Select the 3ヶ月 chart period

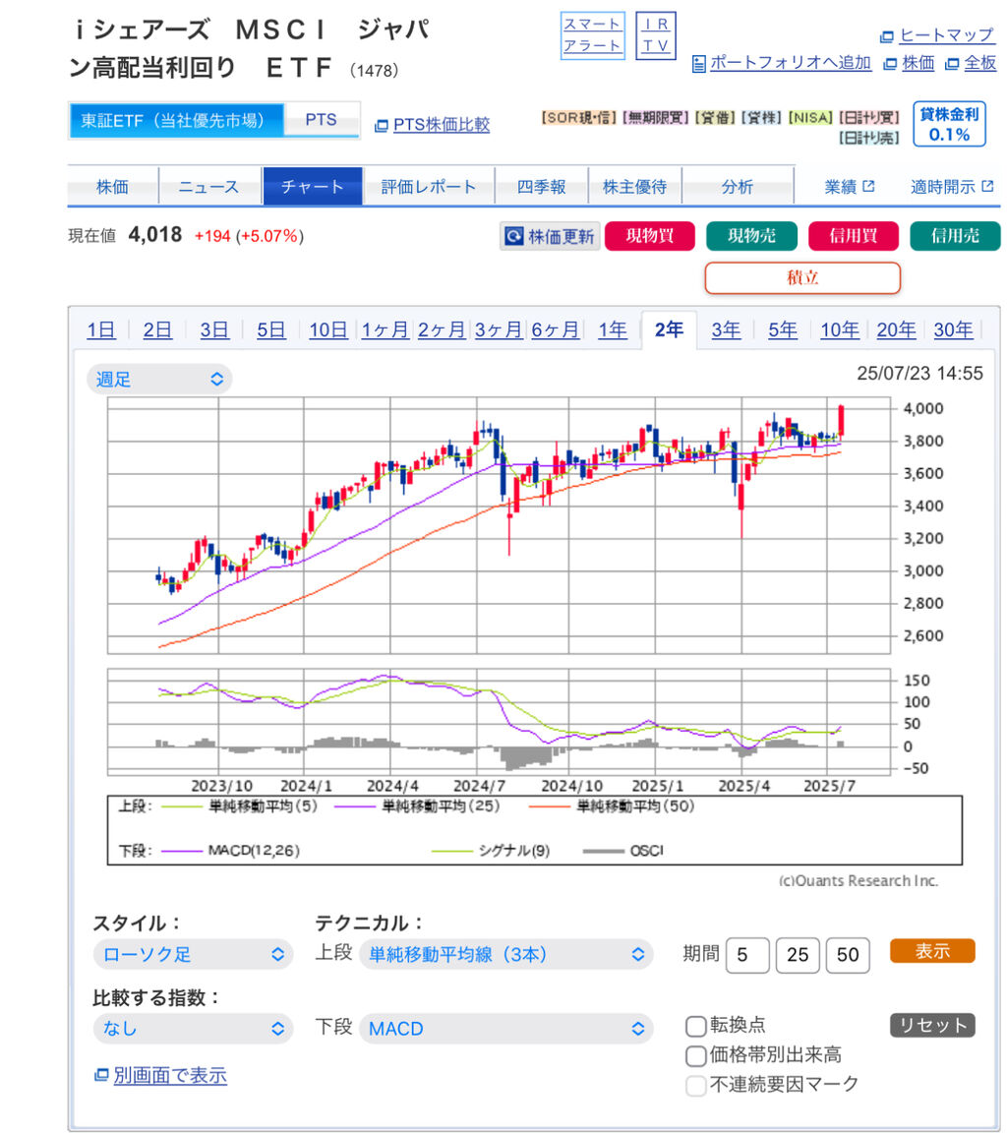pyautogui.click(x=499, y=330)
